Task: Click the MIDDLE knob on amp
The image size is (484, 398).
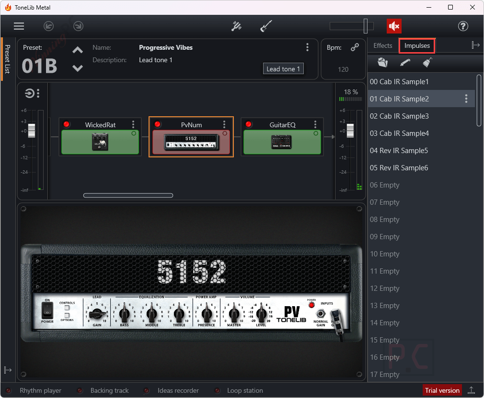Action: click(151, 314)
